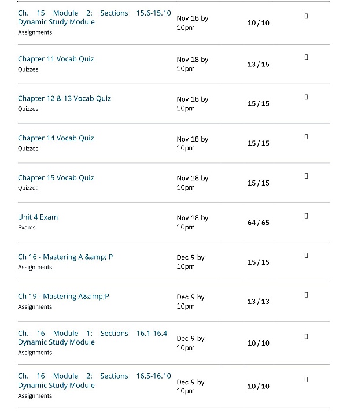Open Ch. 15 Module 2 Dynamic Study Module
Viewport: 347px width, 411px height.
56,22
